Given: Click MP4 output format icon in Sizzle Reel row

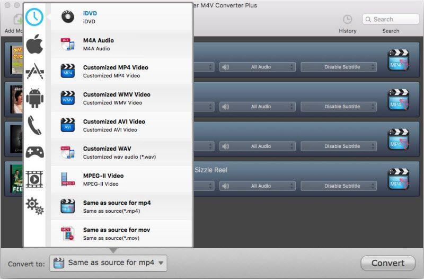Looking at the screenshot, I should tap(399, 179).
